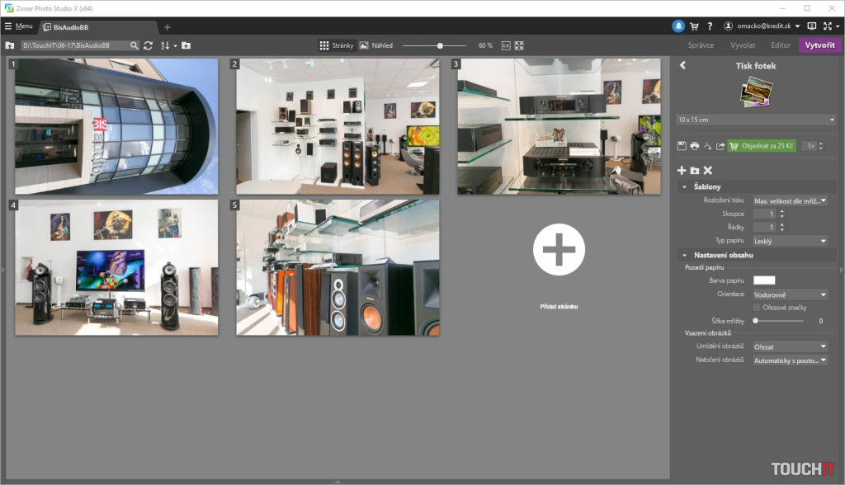The width and height of the screenshot is (845, 485).
Task: Click the back arrow beside Tisk fotek
Action: tap(682, 66)
